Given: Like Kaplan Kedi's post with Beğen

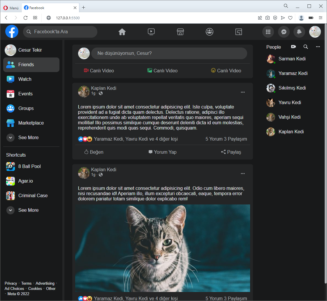Looking at the screenshot, I should [94, 152].
